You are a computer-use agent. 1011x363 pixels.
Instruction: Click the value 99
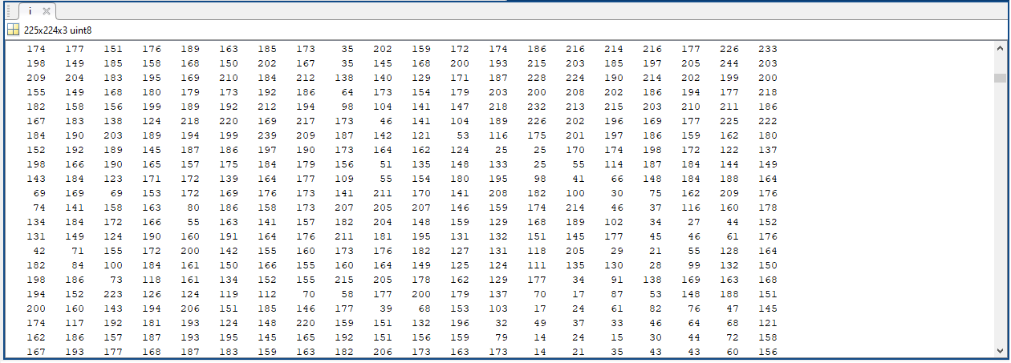tap(694, 265)
